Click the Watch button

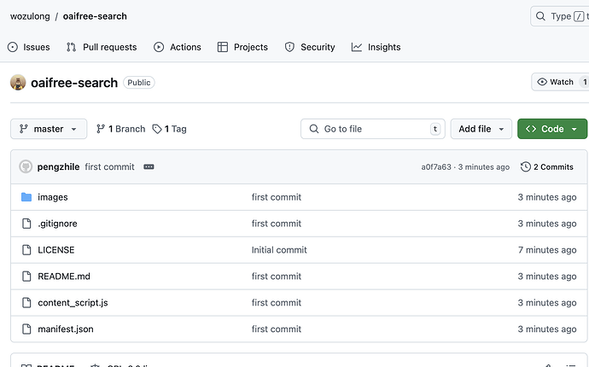tap(560, 82)
